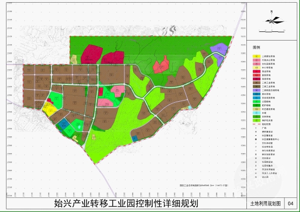The width and height of the screenshot is (300, 212).
Task: Click the largest crimson parcel in the north
Action: pyautogui.click(x=92, y=54)
